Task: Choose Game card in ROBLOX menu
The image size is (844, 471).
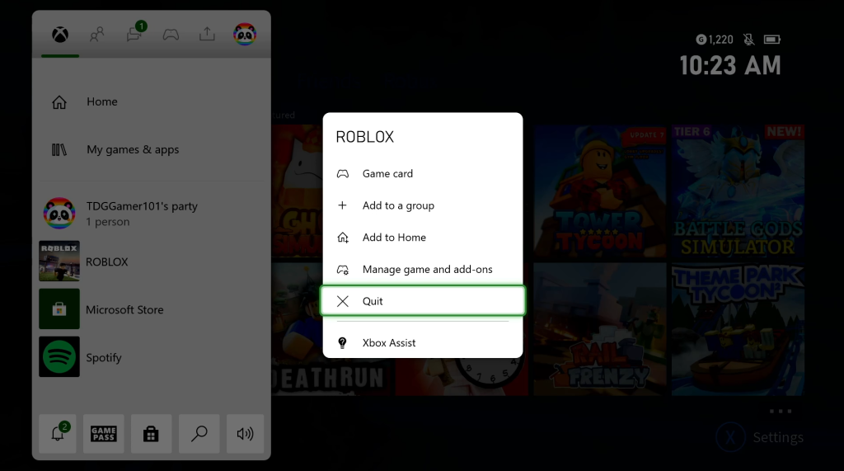Action: click(x=423, y=173)
